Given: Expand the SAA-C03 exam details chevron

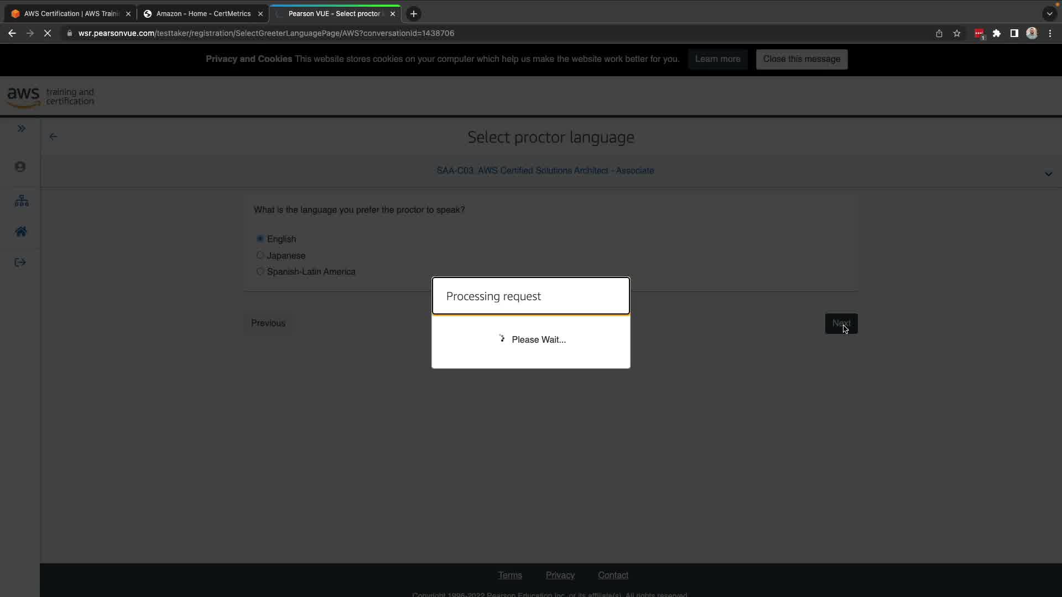Looking at the screenshot, I should (x=1048, y=174).
